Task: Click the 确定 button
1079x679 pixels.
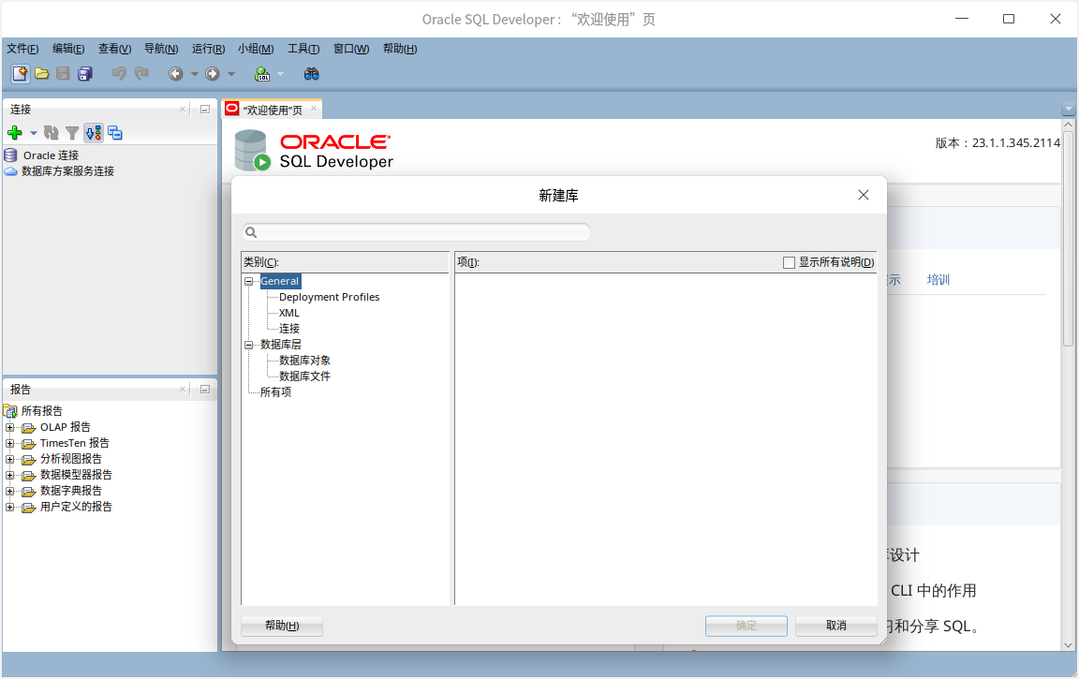Action: (x=746, y=626)
